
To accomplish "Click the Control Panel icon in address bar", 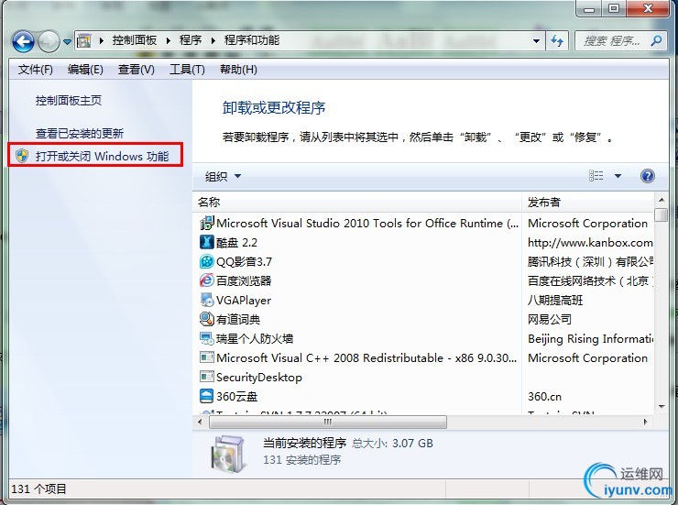I will coord(84,41).
